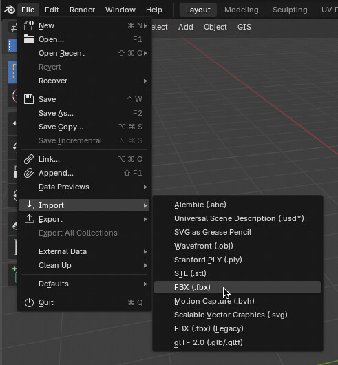Import a Wavefront (.obj) file

(x=237, y=246)
